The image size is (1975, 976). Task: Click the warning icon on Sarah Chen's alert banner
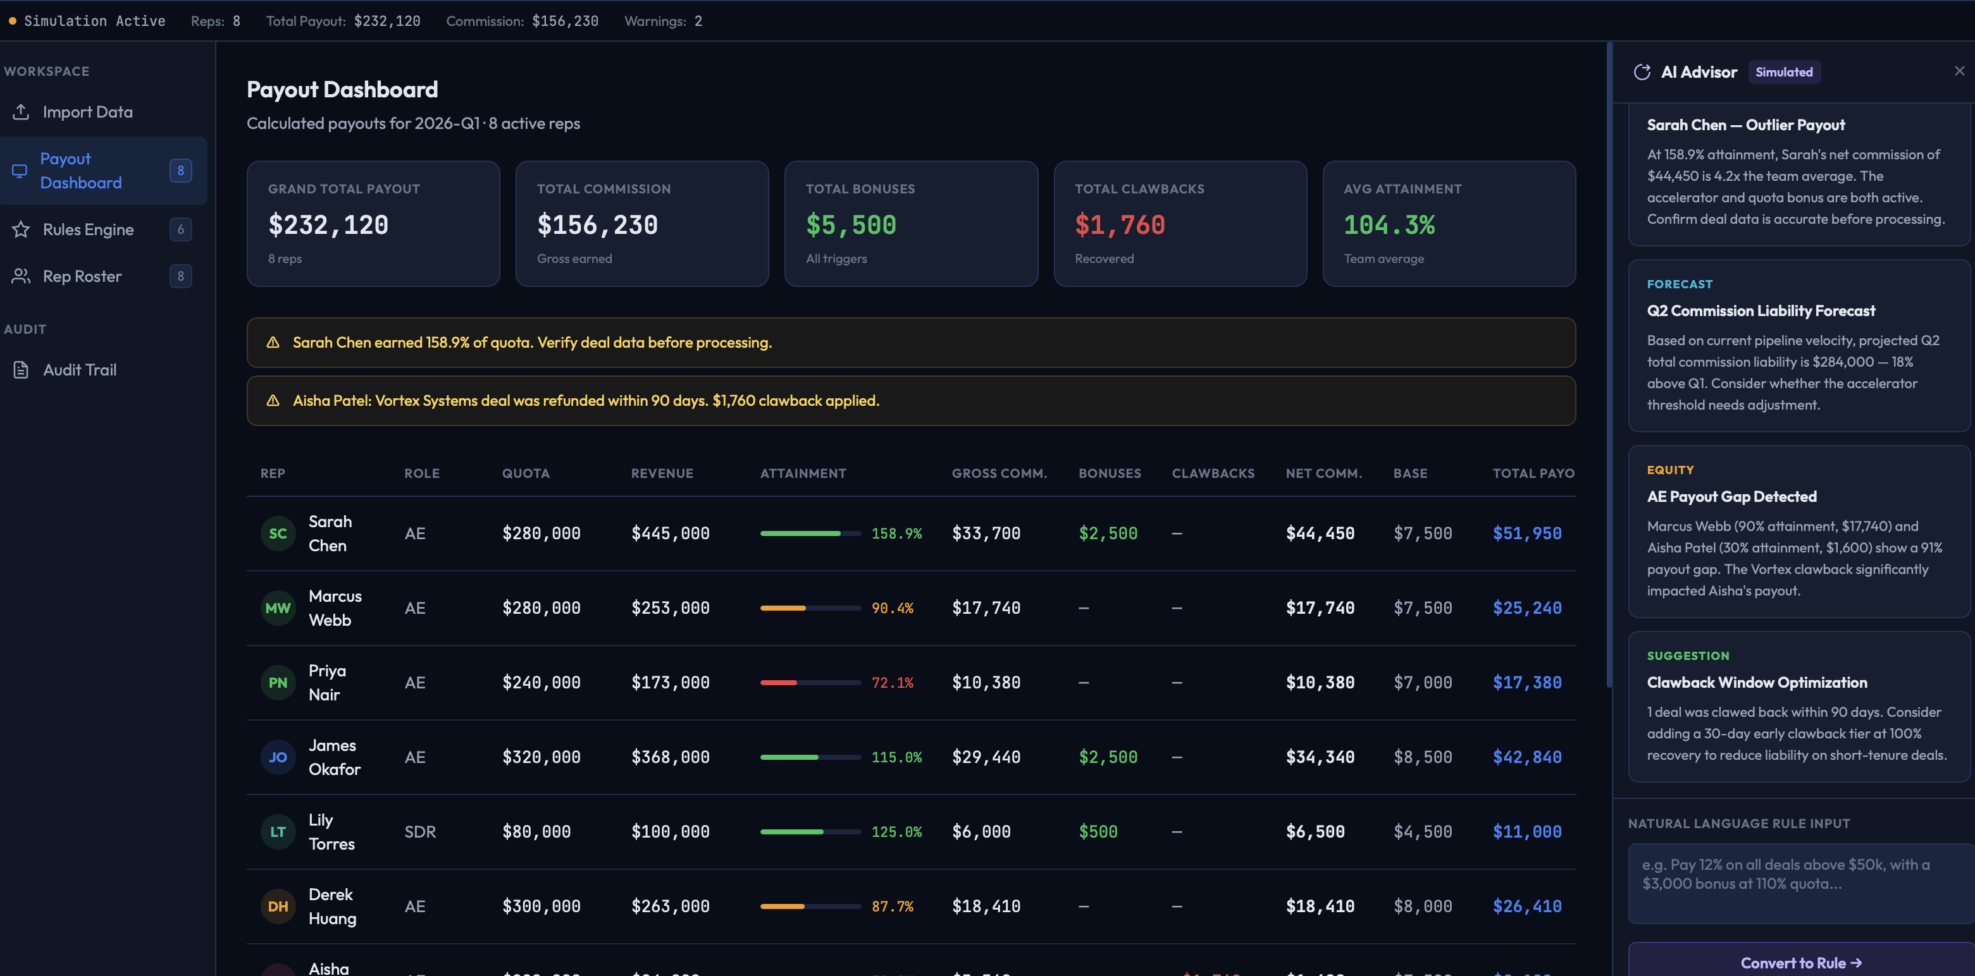click(274, 343)
